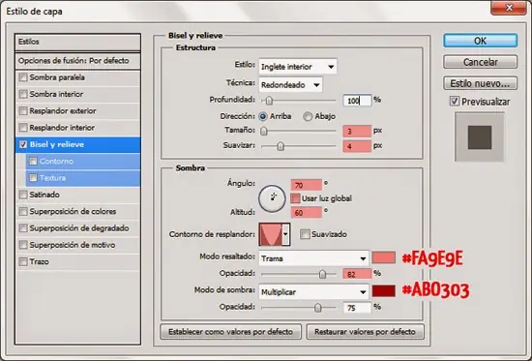532x361 pixels.
Task: Click Modo de sombra dark red swatch
Action: tap(383, 291)
